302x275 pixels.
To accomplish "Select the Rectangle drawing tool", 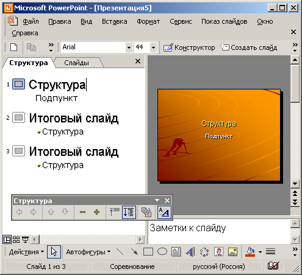I will point(148,252).
